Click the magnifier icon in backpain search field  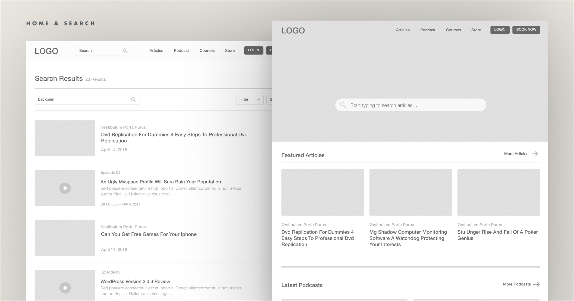[133, 99]
